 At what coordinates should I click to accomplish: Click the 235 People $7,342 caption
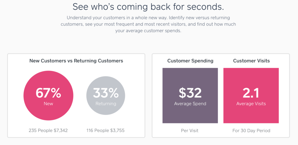click(x=48, y=130)
